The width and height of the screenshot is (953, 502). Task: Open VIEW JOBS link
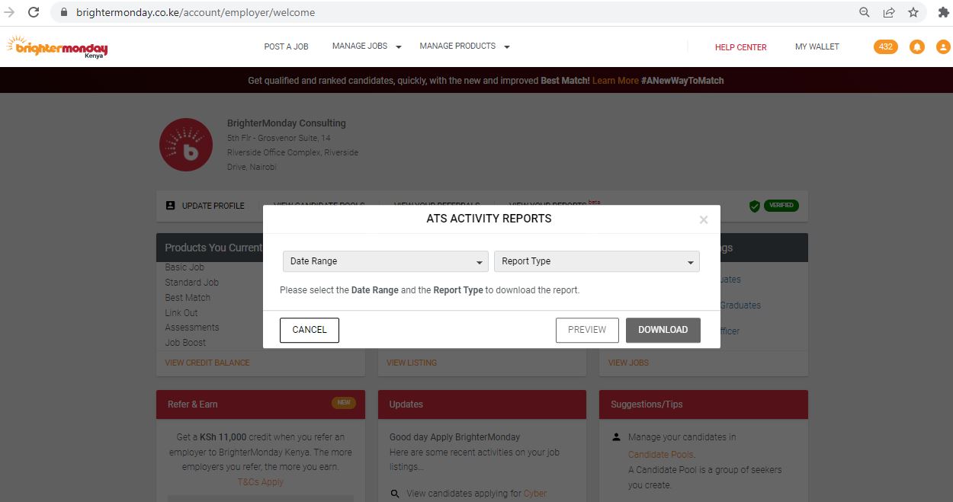click(628, 363)
